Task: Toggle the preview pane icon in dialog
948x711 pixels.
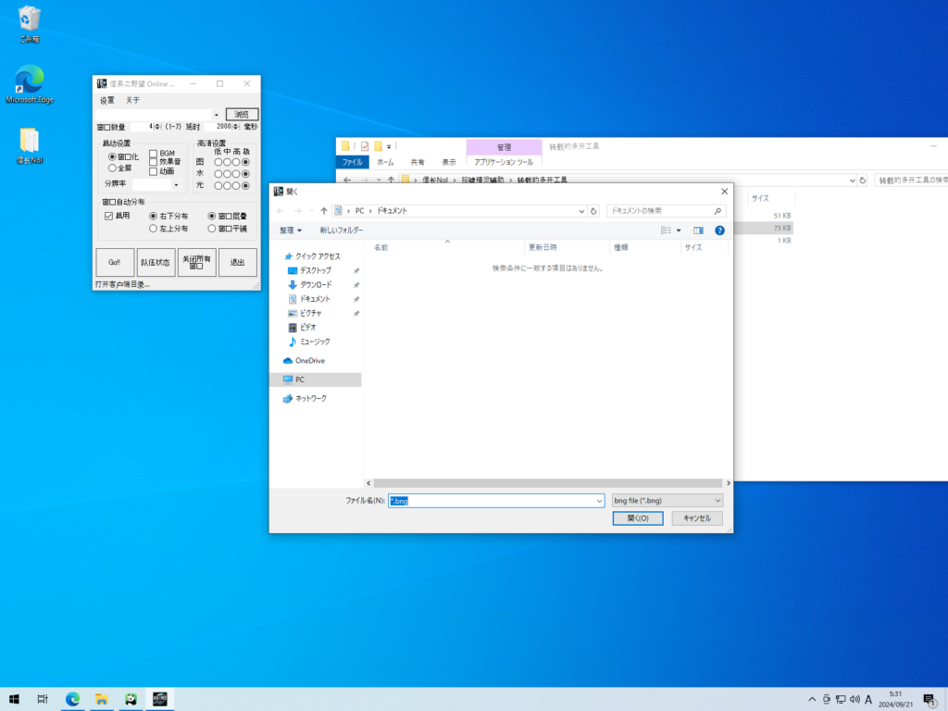Action: tap(698, 230)
